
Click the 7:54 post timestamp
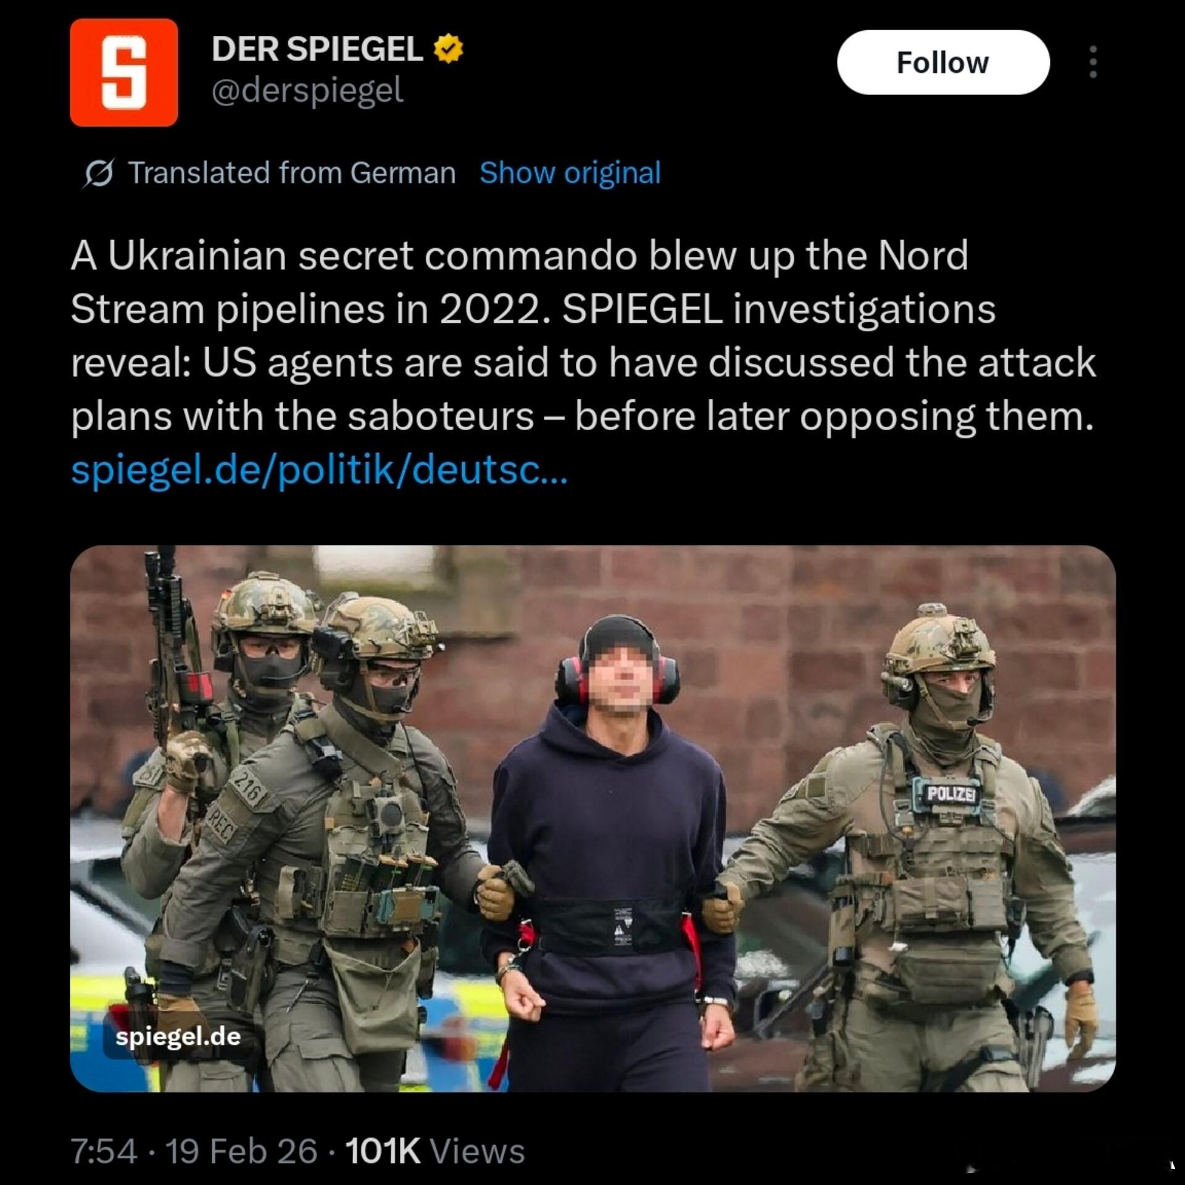(x=104, y=1152)
